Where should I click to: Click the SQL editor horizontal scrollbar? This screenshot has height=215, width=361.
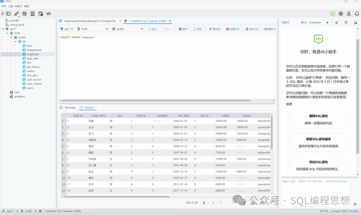tap(156, 100)
